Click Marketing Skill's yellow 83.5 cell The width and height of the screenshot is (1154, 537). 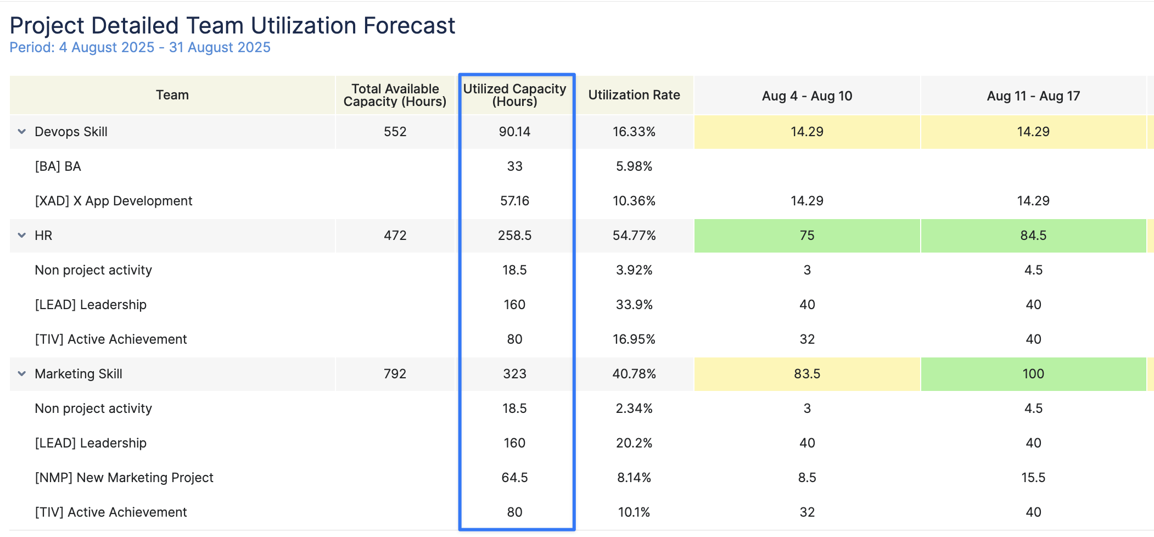806,374
